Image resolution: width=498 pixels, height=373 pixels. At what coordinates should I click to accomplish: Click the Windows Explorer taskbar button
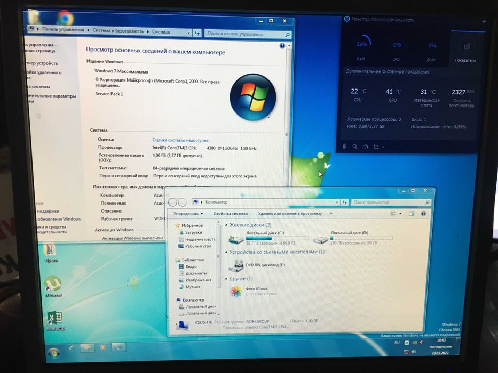pyautogui.click(x=87, y=347)
